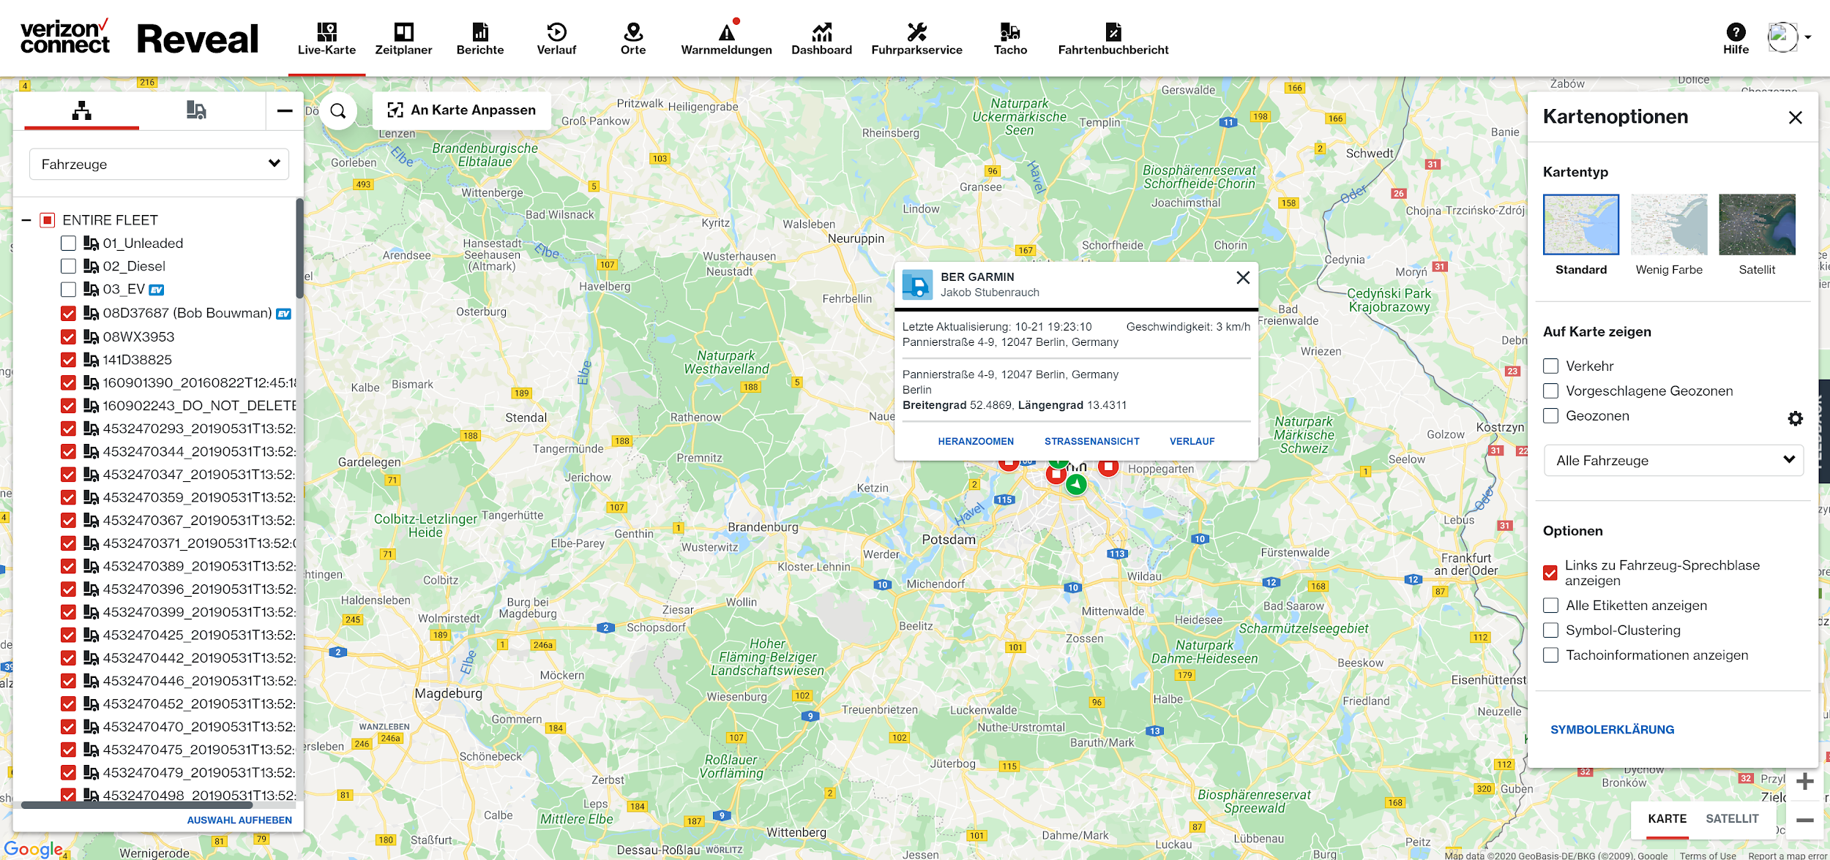
Task: Open the Alle Fahrzeuge dropdown
Action: pyautogui.click(x=1673, y=460)
